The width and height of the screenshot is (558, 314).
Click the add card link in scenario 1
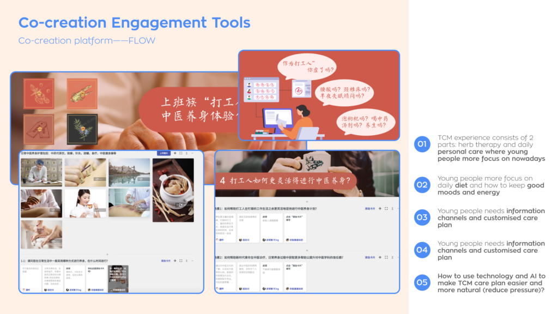(370, 208)
